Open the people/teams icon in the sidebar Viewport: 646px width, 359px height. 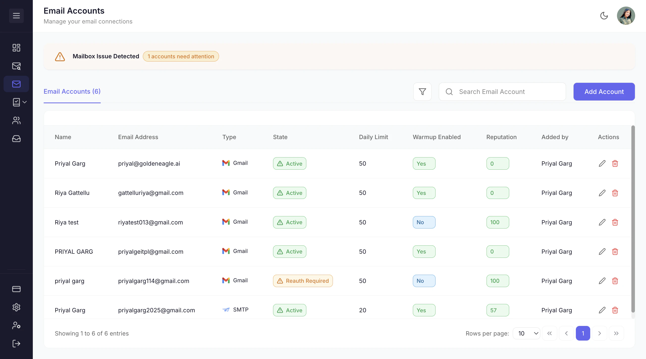(x=16, y=120)
